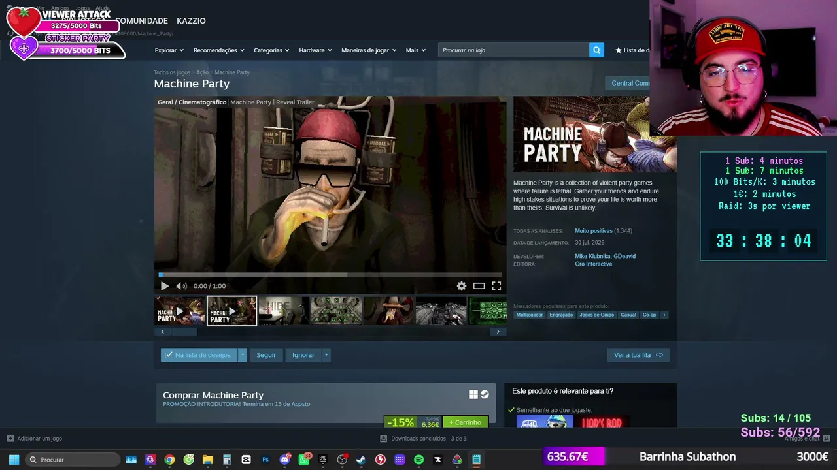Play the Machine Party reveal trailer
This screenshot has width=837, height=470.
click(x=164, y=286)
